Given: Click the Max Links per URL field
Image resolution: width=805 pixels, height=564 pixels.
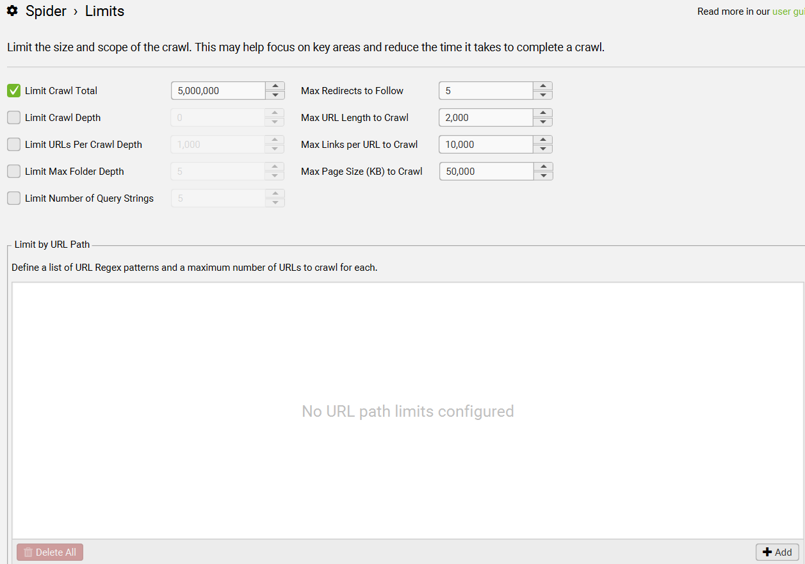Looking at the screenshot, I should (x=486, y=145).
